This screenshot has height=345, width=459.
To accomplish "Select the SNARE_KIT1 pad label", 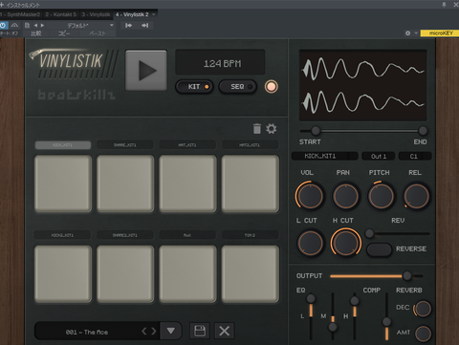I will tap(125, 145).
